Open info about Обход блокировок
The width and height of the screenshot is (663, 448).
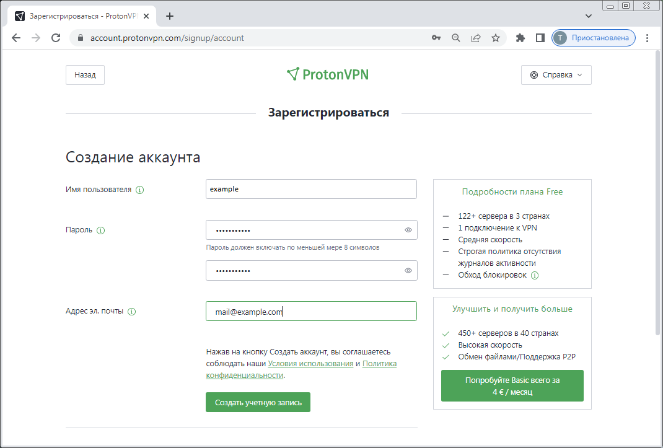coord(534,275)
